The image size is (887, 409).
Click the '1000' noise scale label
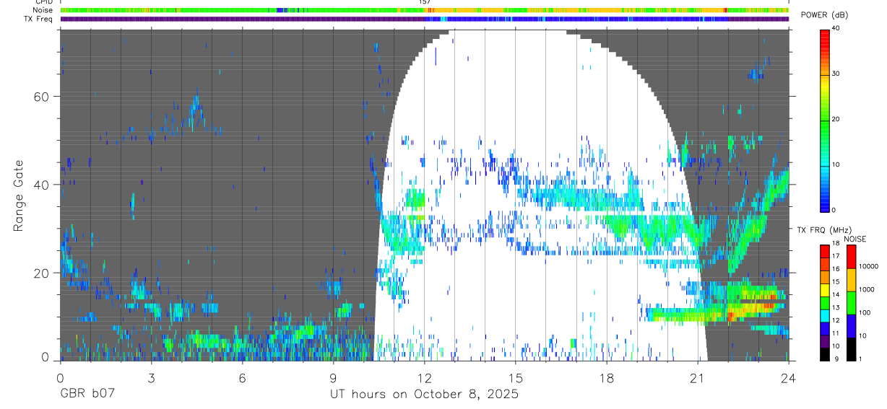(867, 289)
